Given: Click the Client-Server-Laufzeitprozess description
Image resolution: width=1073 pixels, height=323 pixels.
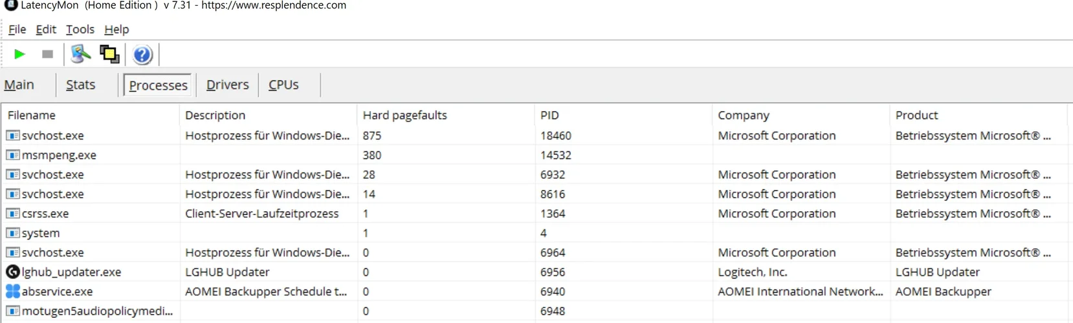Looking at the screenshot, I should pyautogui.click(x=262, y=213).
